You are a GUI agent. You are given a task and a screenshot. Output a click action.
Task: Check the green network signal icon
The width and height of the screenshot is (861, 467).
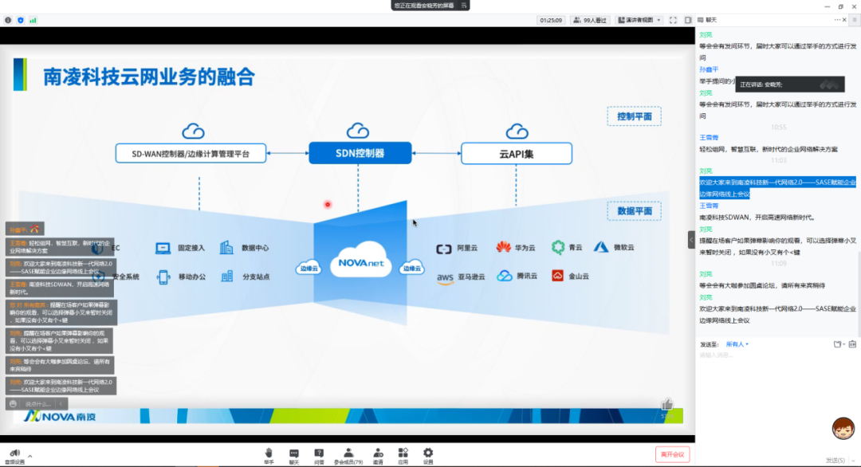[33, 20]
